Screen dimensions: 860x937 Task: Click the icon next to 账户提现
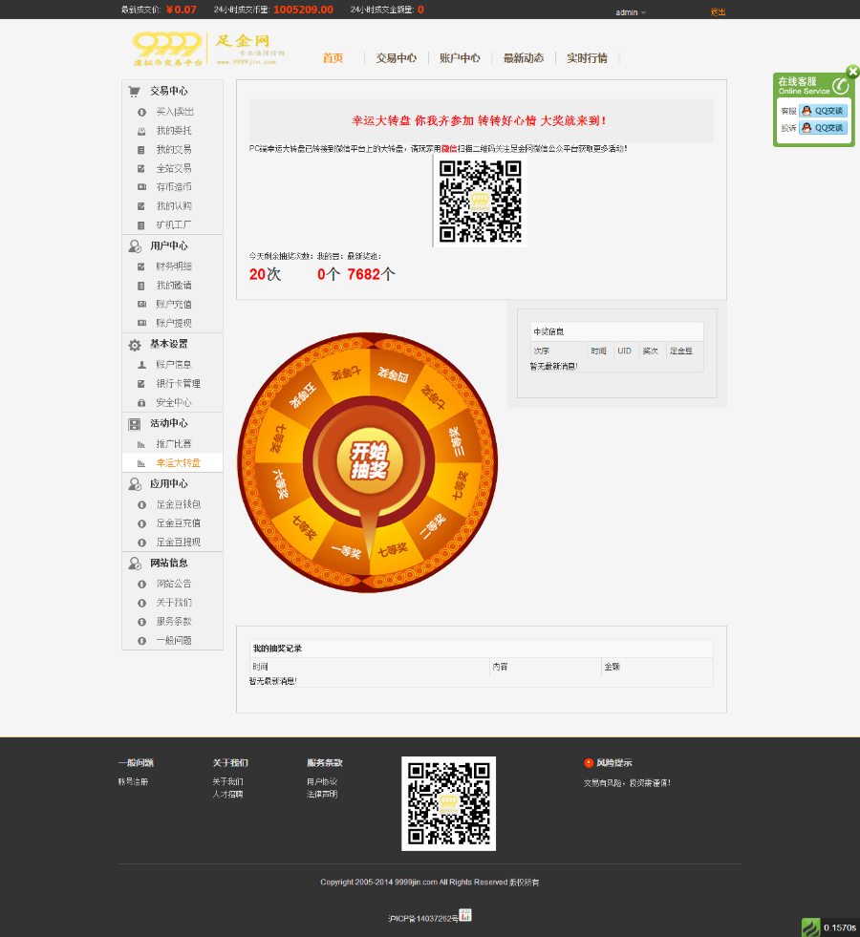tap(141, 323)
